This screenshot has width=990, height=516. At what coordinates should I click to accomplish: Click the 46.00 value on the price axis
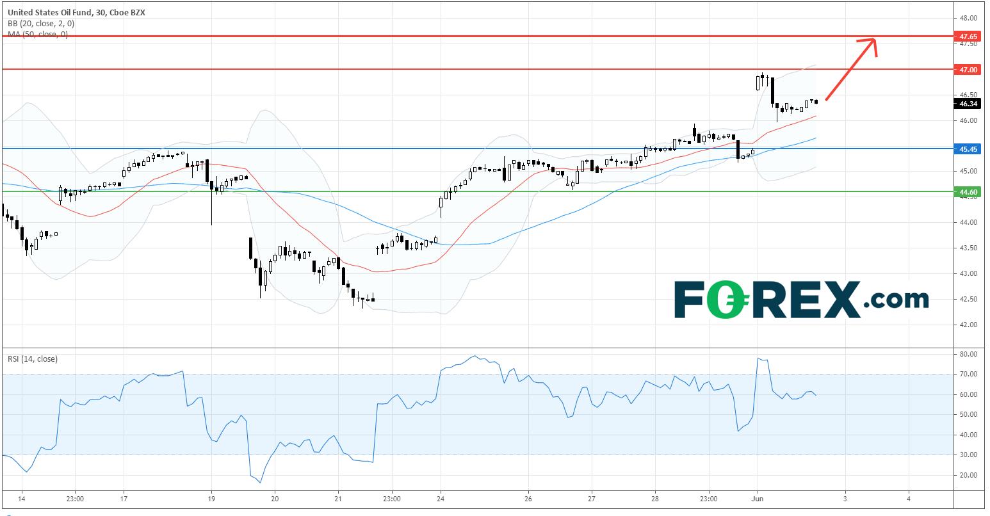(x=968, y=120)
